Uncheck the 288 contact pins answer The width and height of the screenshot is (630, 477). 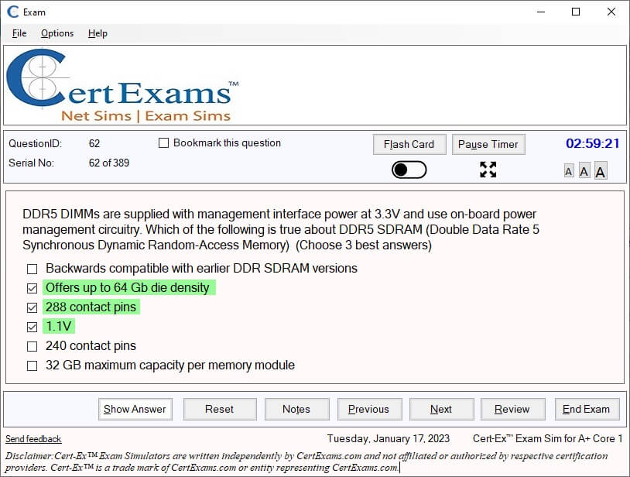click(x=32, y=307)
